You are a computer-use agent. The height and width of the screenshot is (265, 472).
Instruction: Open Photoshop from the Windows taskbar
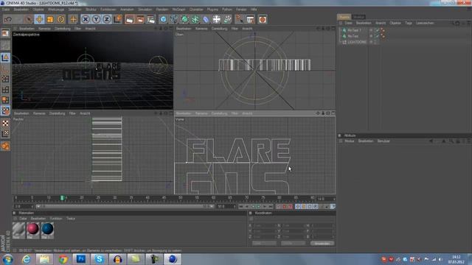coord(80,258)
